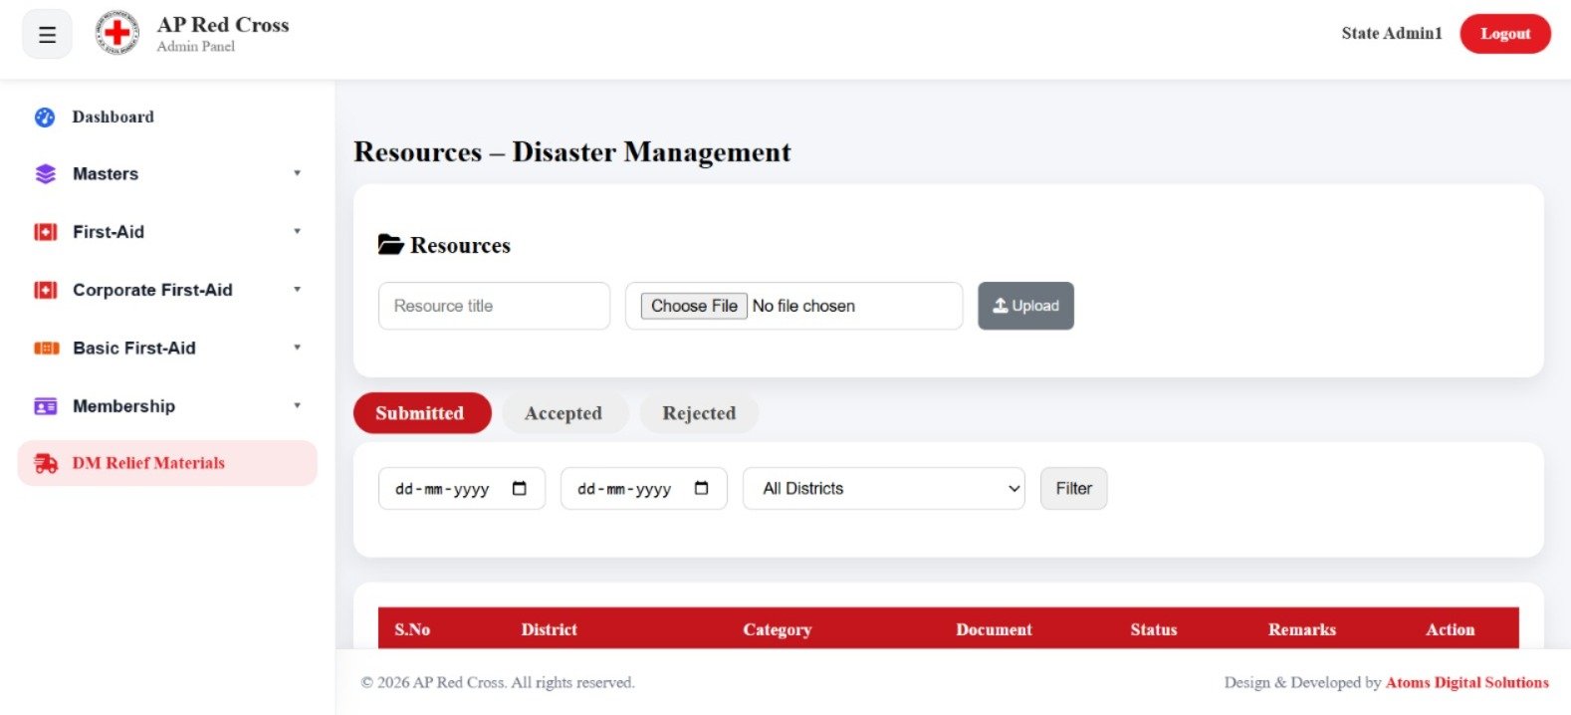Switch to the Submitted tab

422,413
